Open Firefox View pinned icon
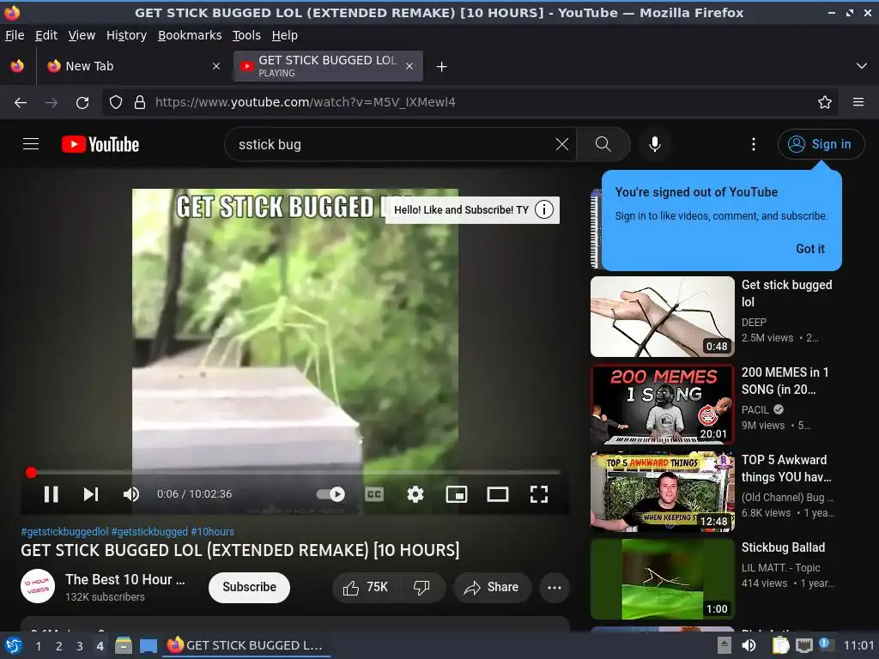This screenshot has height=659, width=879. 17,66
